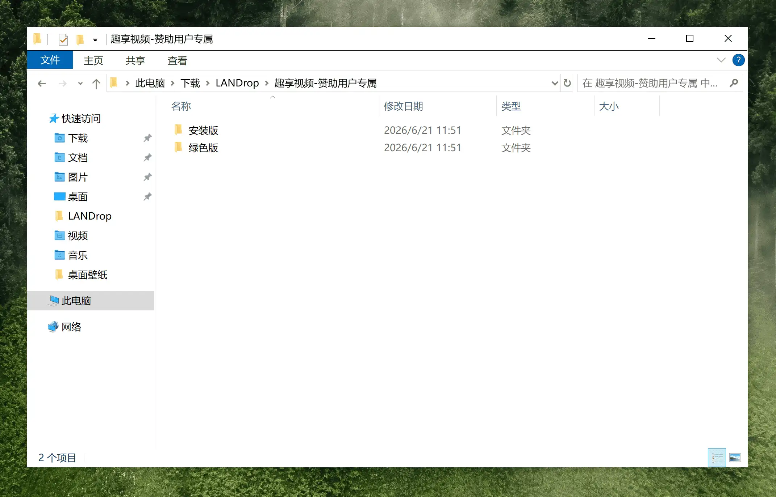Refresh the current folder view
Image resolution: width=776 pixels, height=497 pixels.
coord(567,84)
